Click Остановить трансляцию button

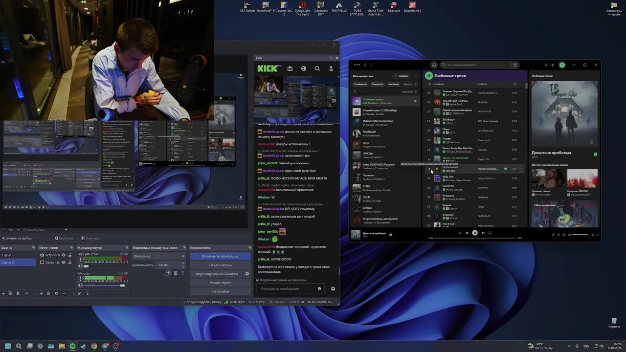(220, 256)
